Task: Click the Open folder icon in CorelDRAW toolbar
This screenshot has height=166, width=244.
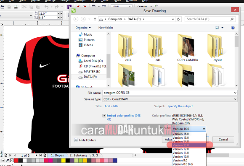Action: click(x=3, y=7)
